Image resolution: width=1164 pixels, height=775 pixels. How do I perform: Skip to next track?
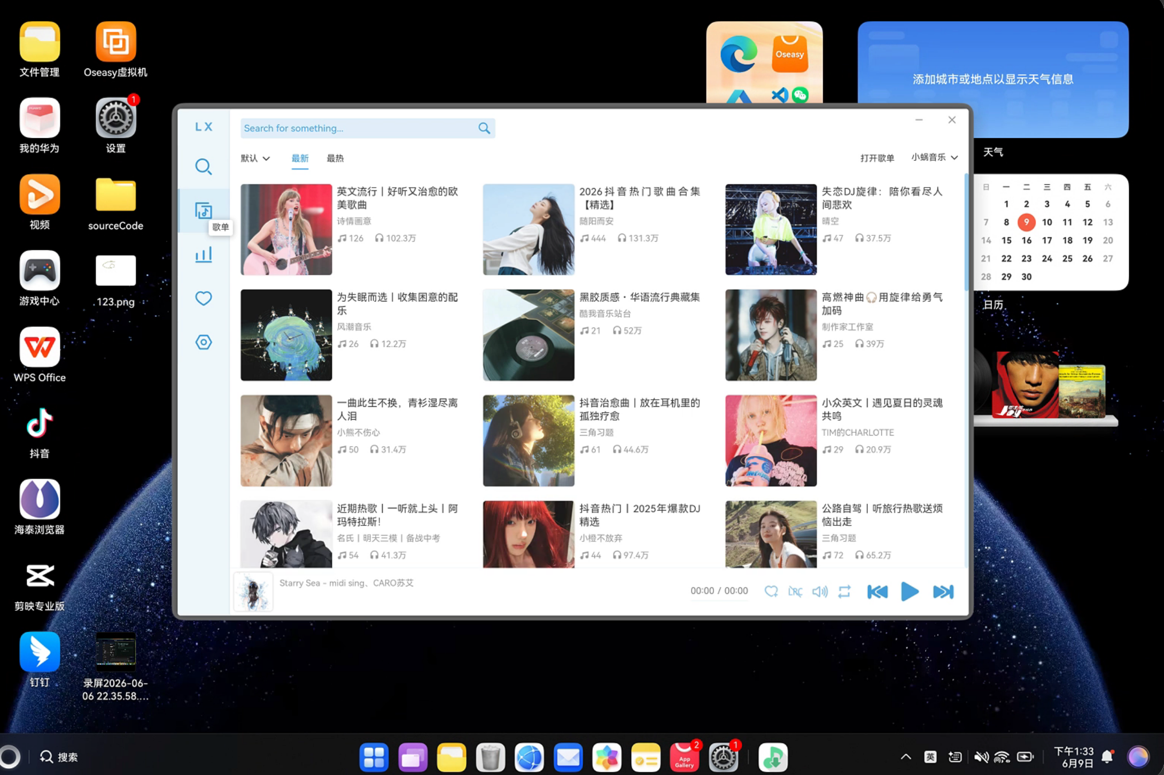[x=943, y=592]
